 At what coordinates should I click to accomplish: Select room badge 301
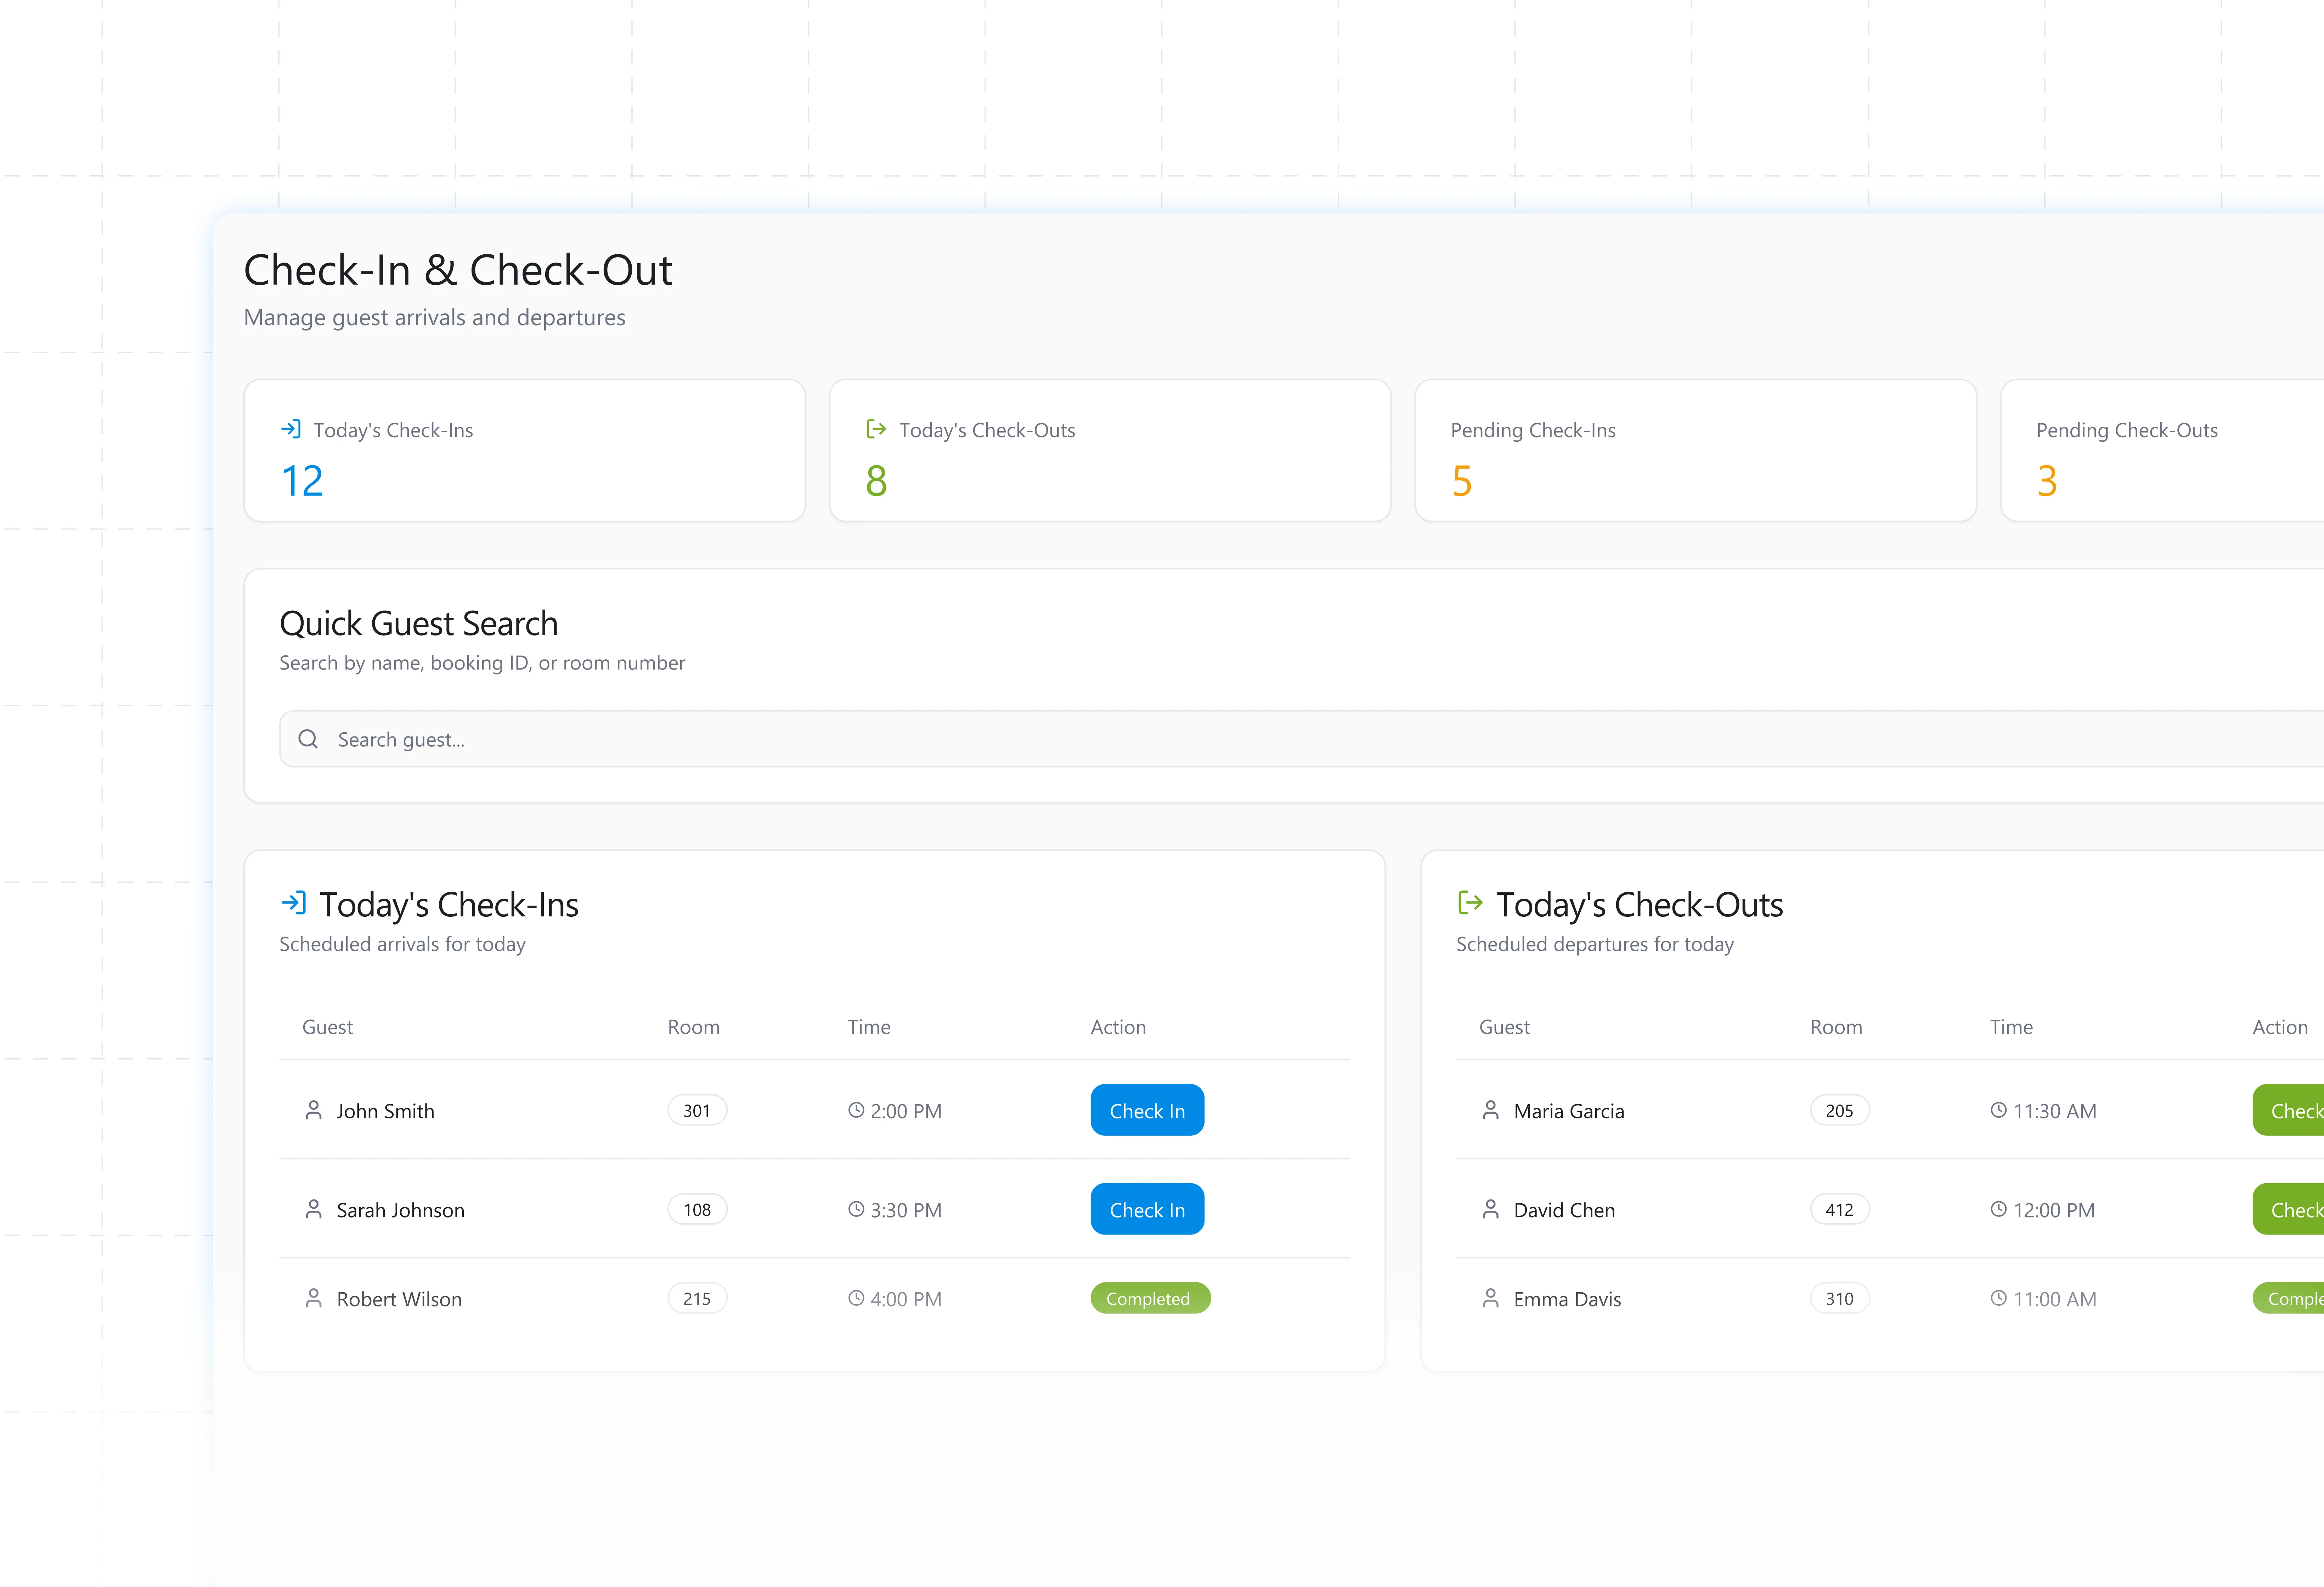697,1110
